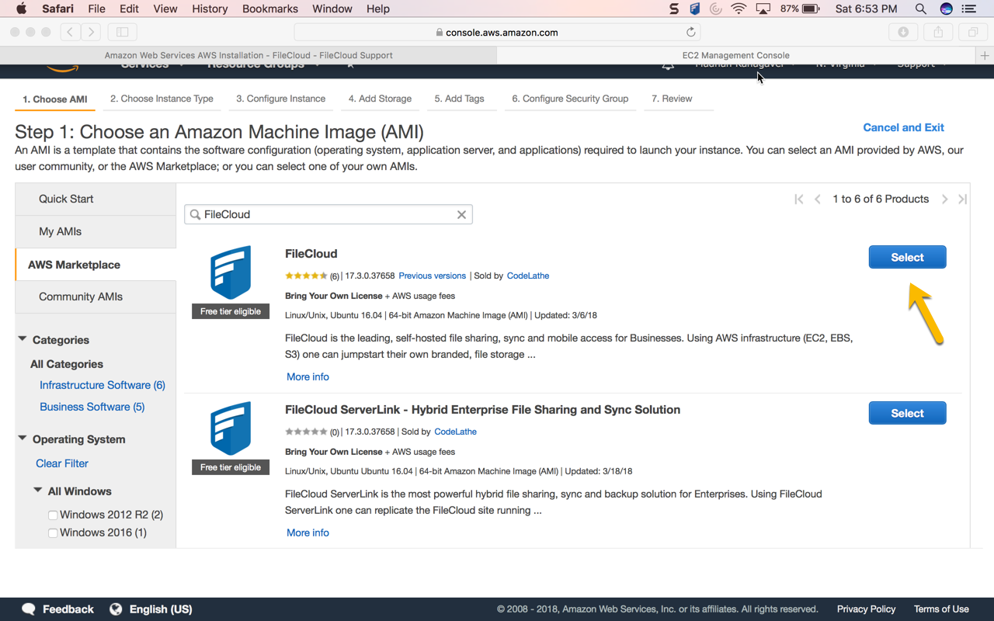994x621 pixels.
Task: Enable the Windows 2016 checkbox
Action: click(x=53, y=533)
